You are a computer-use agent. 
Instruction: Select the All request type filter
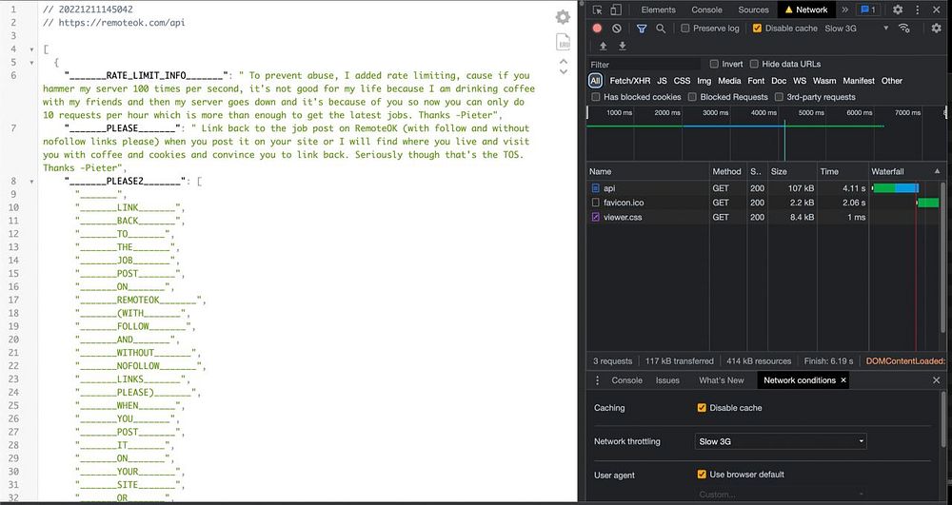pos(595,81)
